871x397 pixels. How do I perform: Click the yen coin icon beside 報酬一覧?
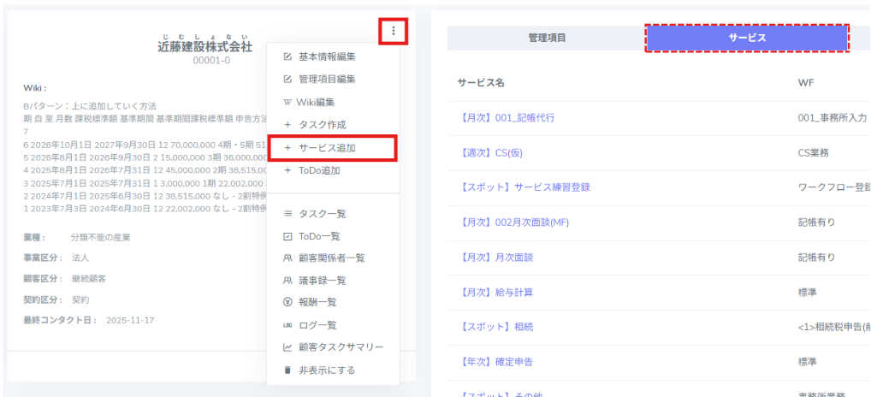click(287, 302)
